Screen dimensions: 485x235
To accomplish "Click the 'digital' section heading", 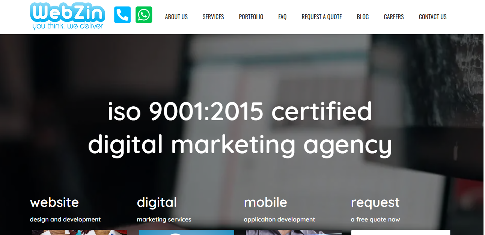I will point(157,202).
